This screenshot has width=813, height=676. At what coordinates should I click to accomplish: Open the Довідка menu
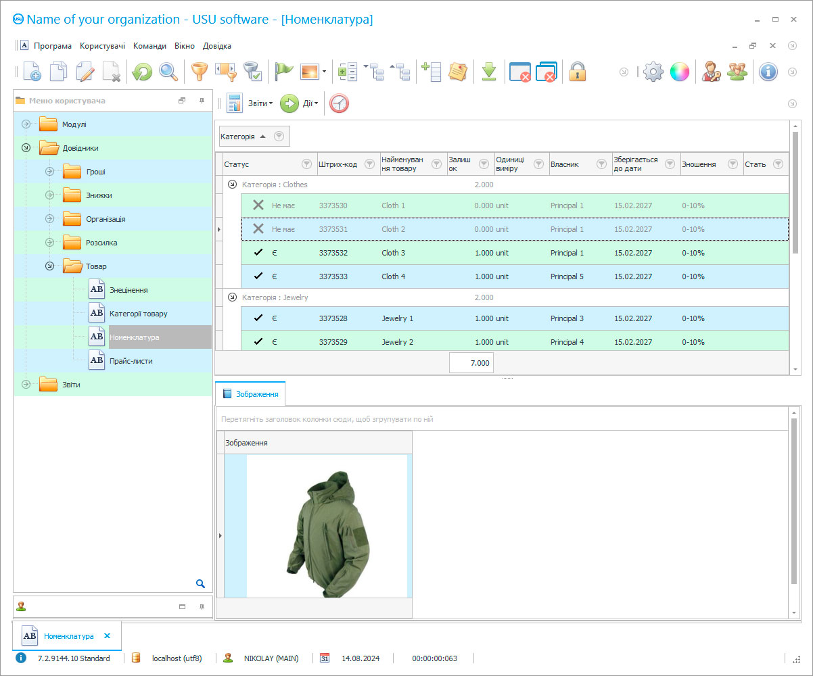point(217,46)
